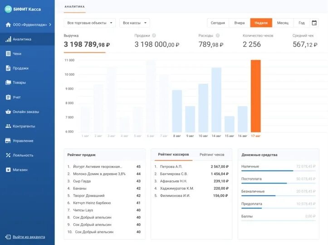The height and width of the screenshot is (245, 328).
Task: Click the Магазин shop icon
Action: (8, 170)
